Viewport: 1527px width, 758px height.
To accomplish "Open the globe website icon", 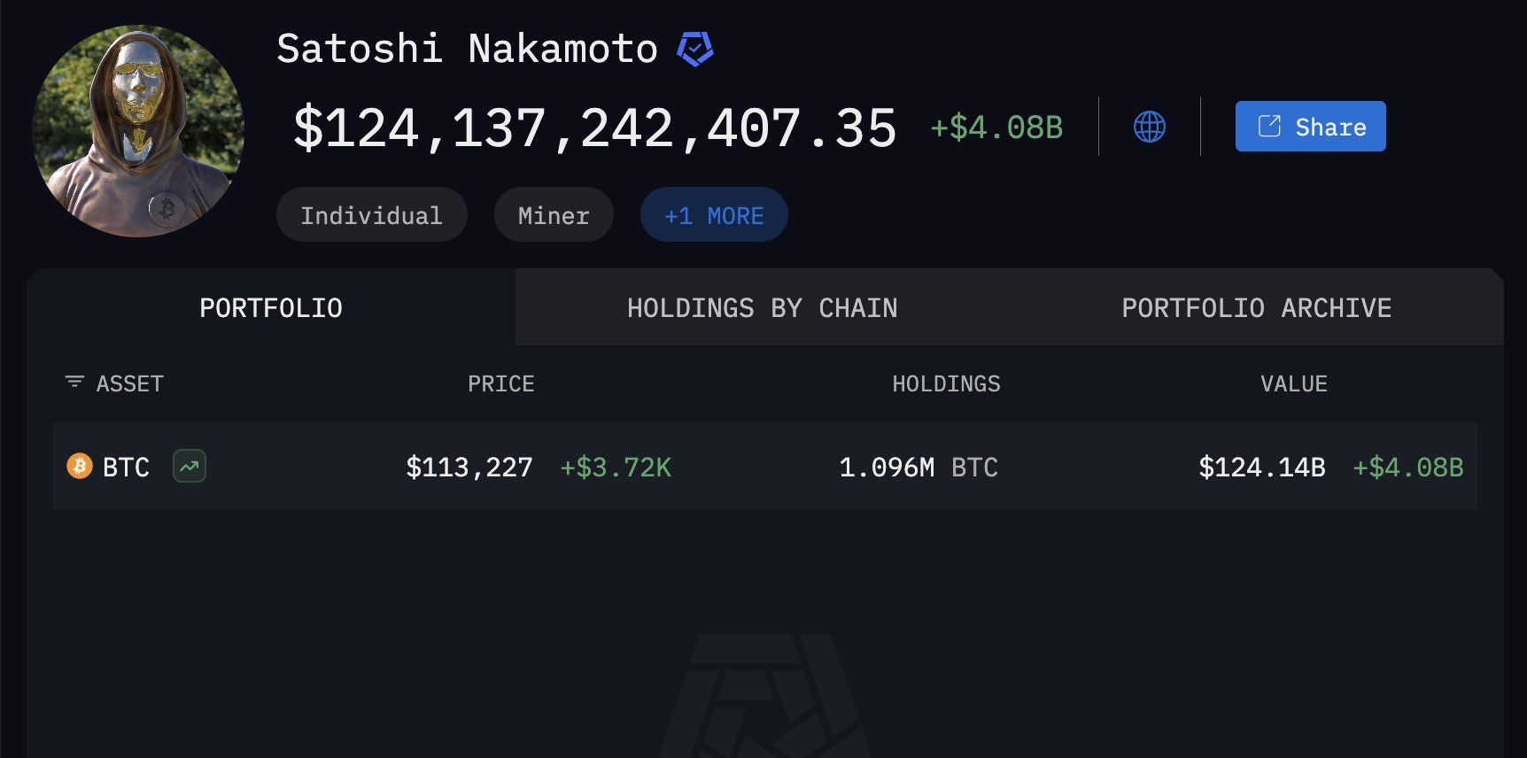I will point(1149,127).
